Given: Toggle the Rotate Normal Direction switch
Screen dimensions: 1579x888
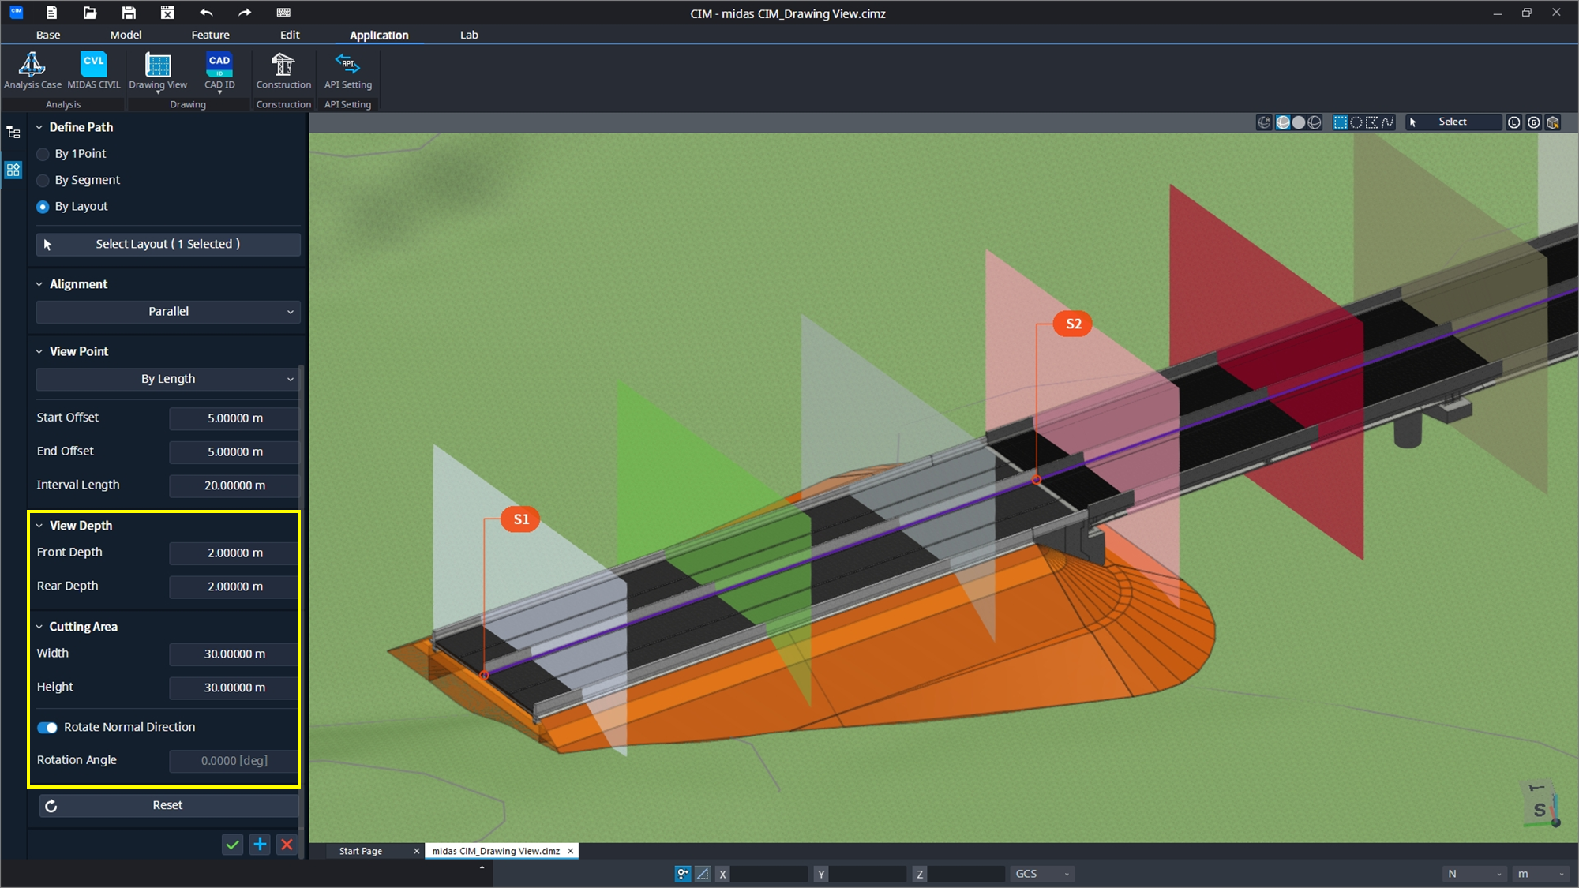Looking at the screenshot, I should [47, 728].
